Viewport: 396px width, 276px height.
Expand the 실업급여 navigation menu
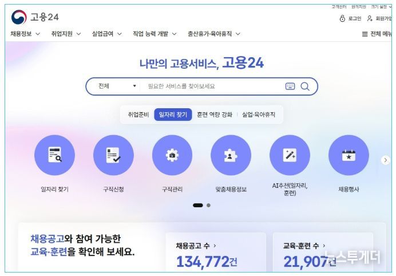pos(106,34)
